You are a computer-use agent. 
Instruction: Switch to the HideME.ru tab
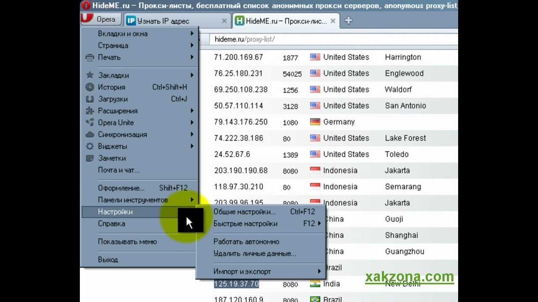pos(286,21)
